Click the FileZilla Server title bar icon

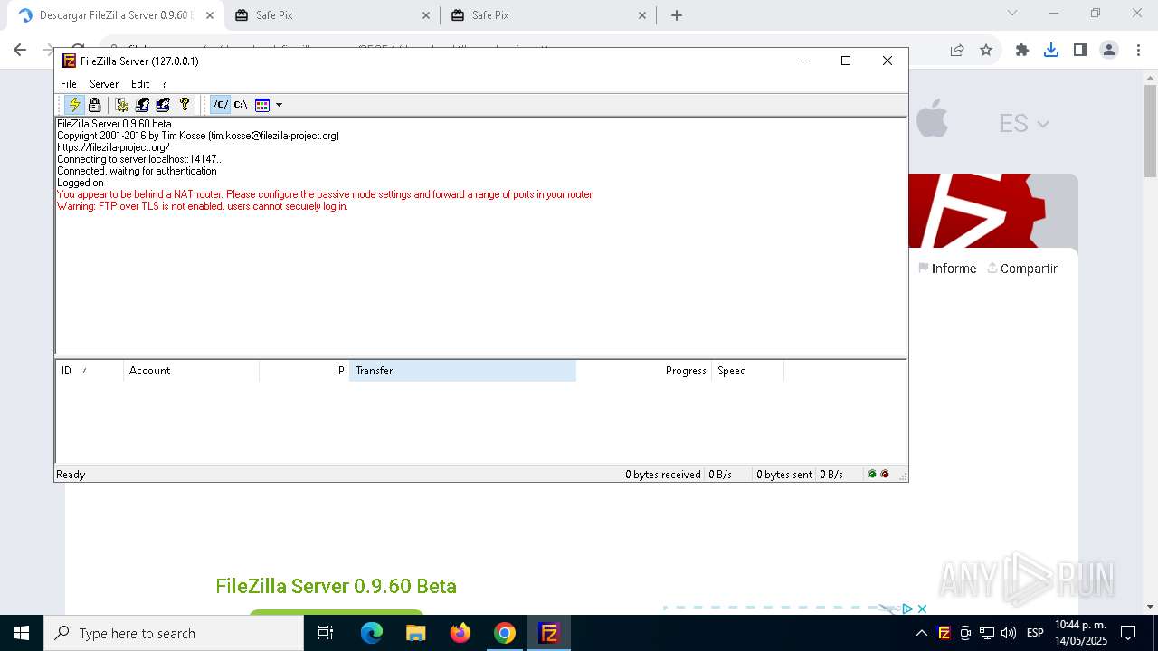[x=69, y=61]
